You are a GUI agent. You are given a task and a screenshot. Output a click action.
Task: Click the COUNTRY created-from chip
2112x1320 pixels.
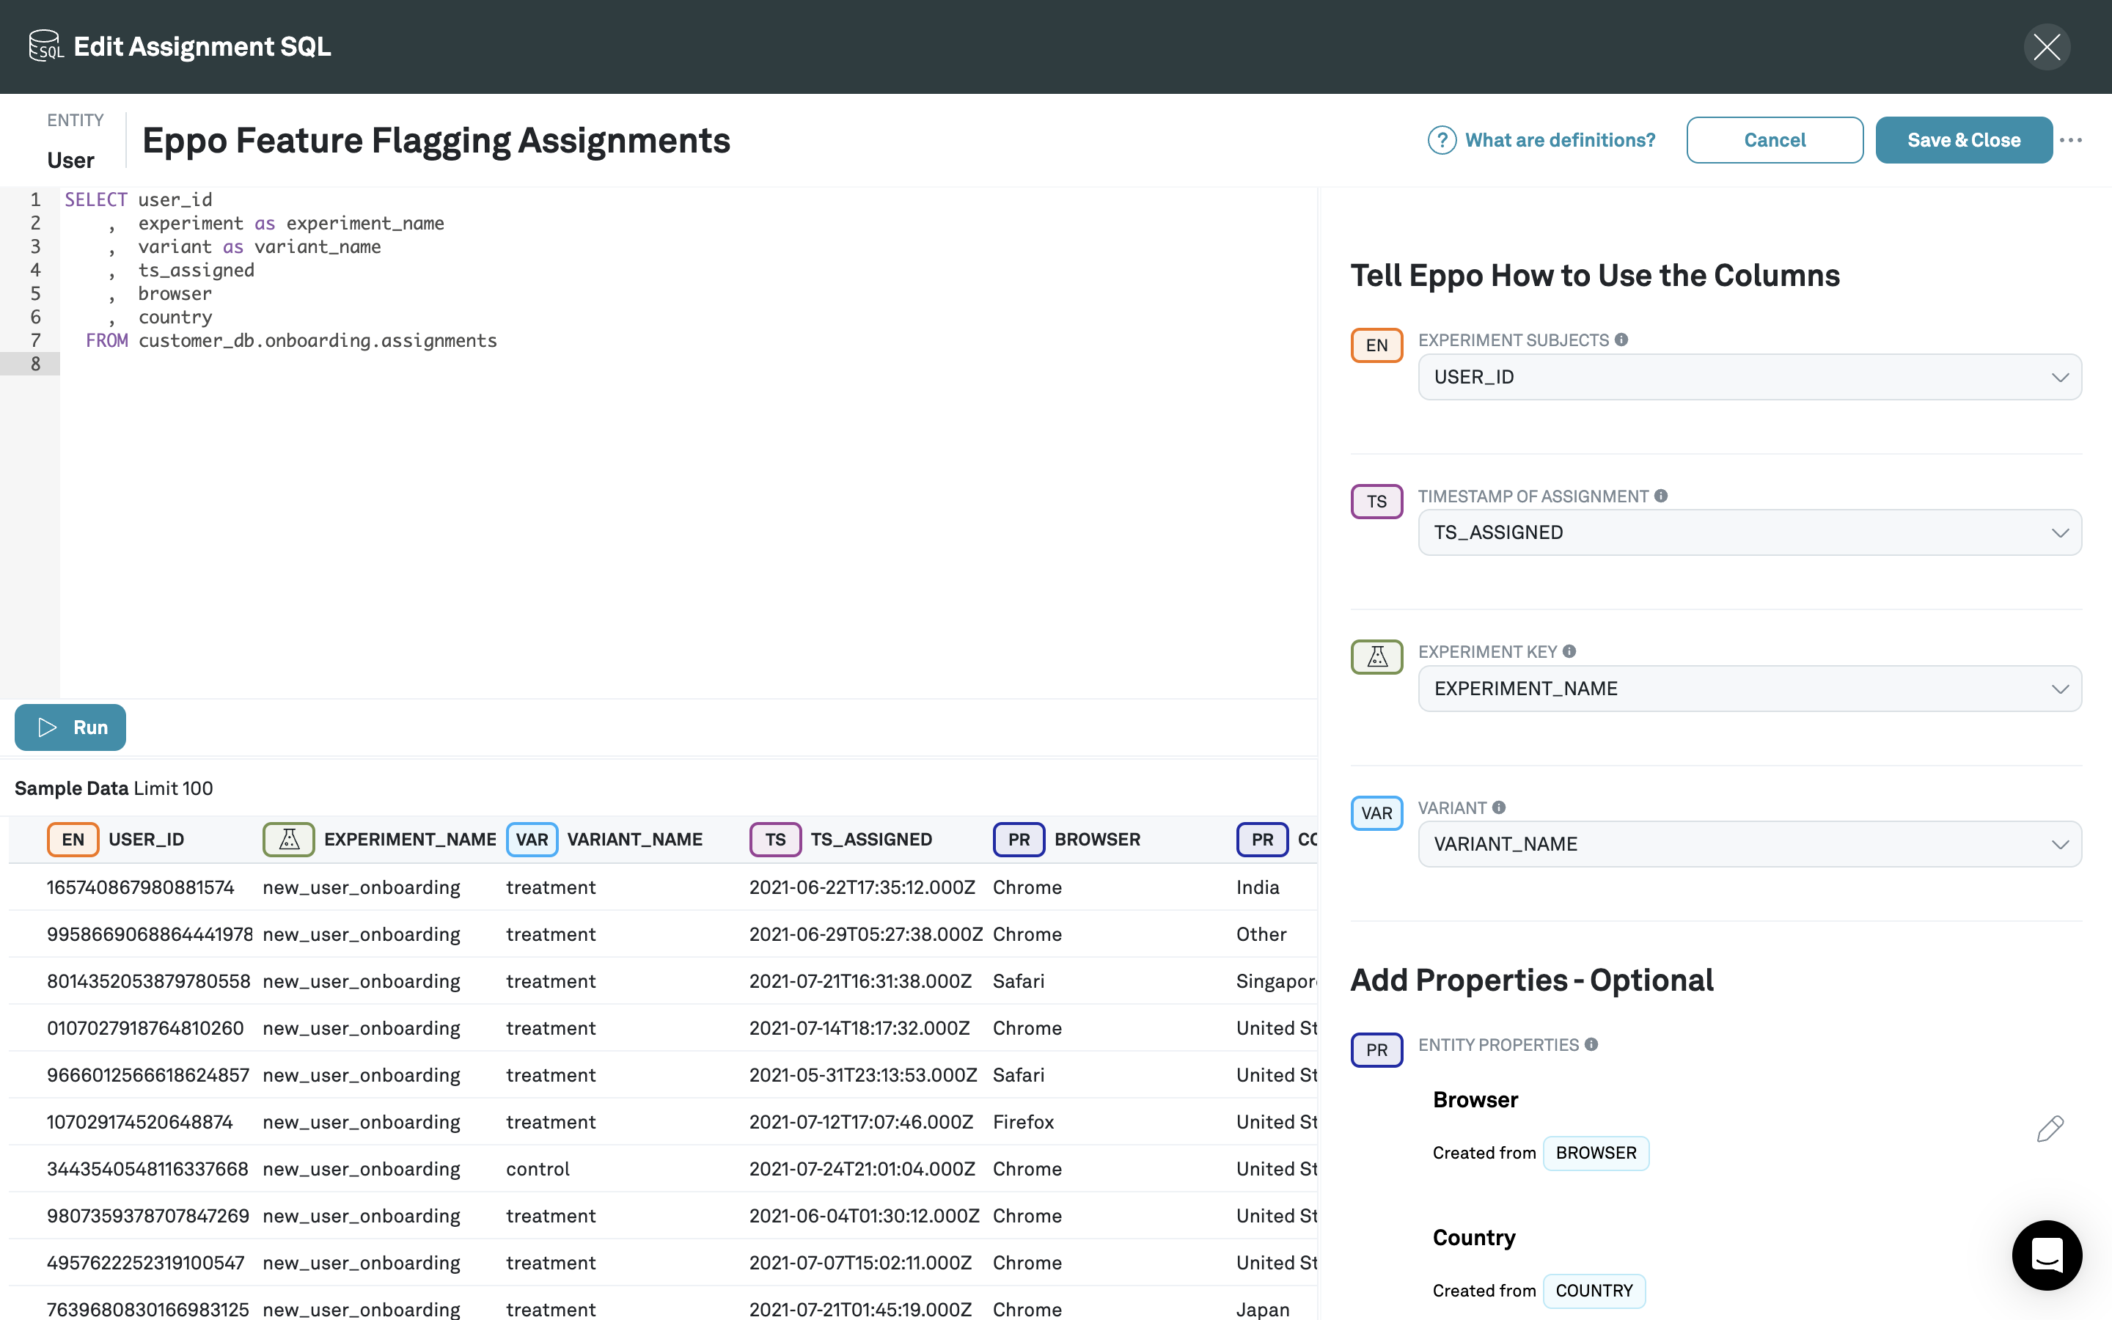[x=1594, y=1291]
